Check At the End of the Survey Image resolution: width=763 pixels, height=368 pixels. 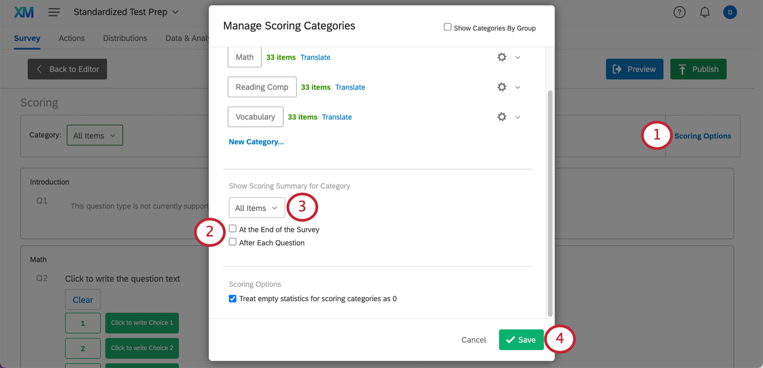[x=232, y=228]
